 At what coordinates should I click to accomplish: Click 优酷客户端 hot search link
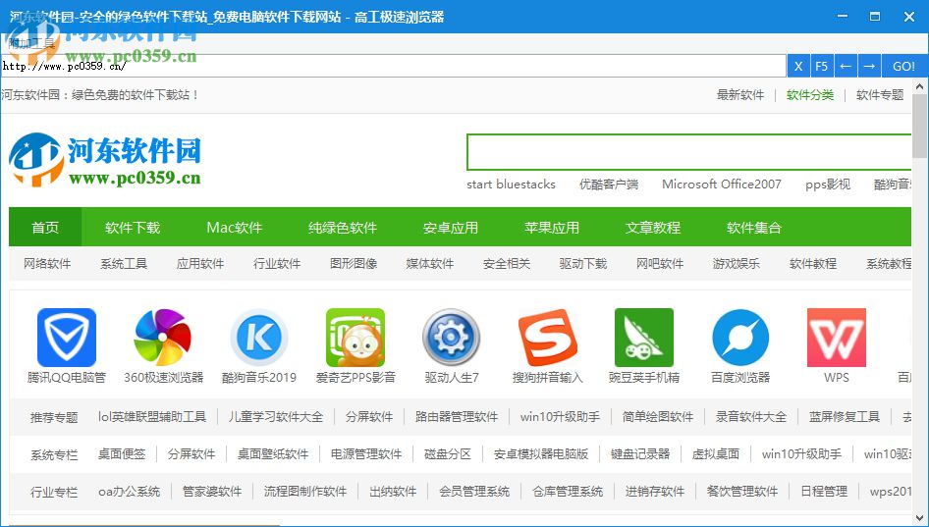[609, 184]
